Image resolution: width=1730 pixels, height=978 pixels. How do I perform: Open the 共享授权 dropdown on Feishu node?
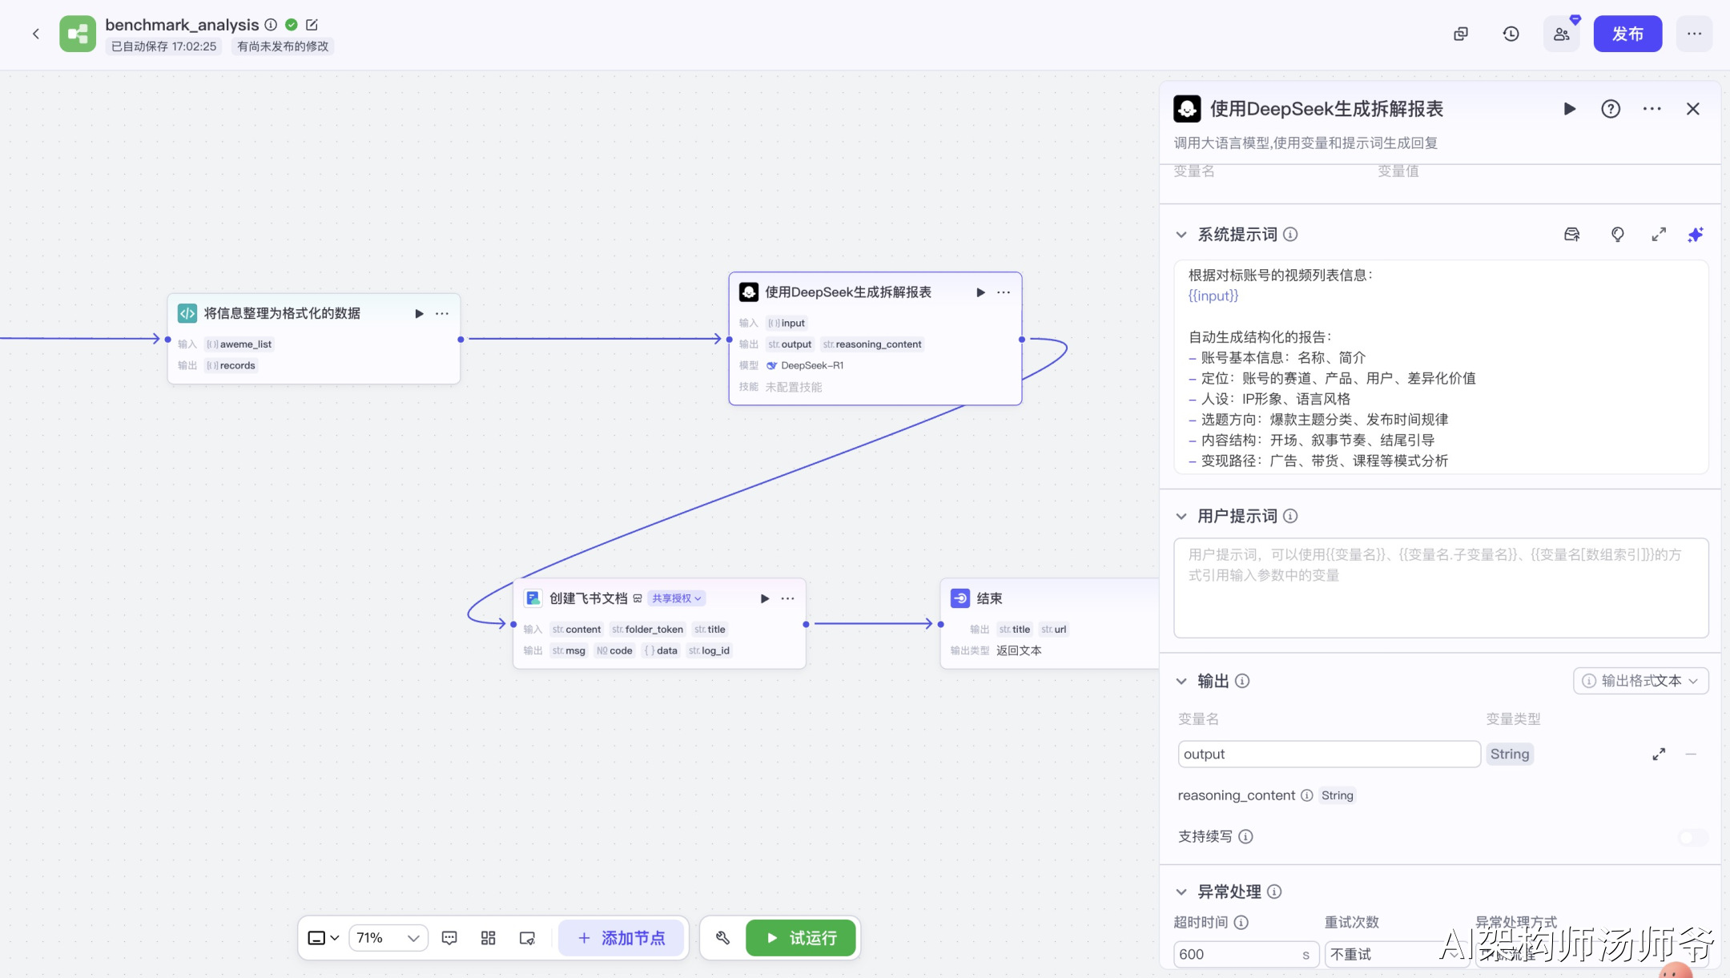point(676,598)
